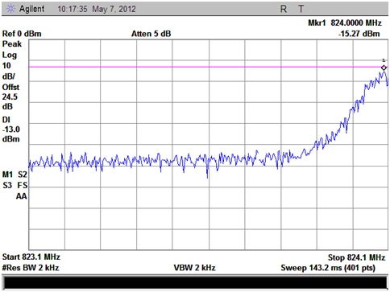
Task: Click the magenta display line
Action: coord(206,67)
